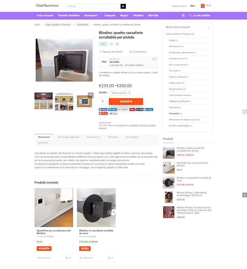Open the Contatta Venditore link
This screenshot has height=269, width=247.
[134, 65]
